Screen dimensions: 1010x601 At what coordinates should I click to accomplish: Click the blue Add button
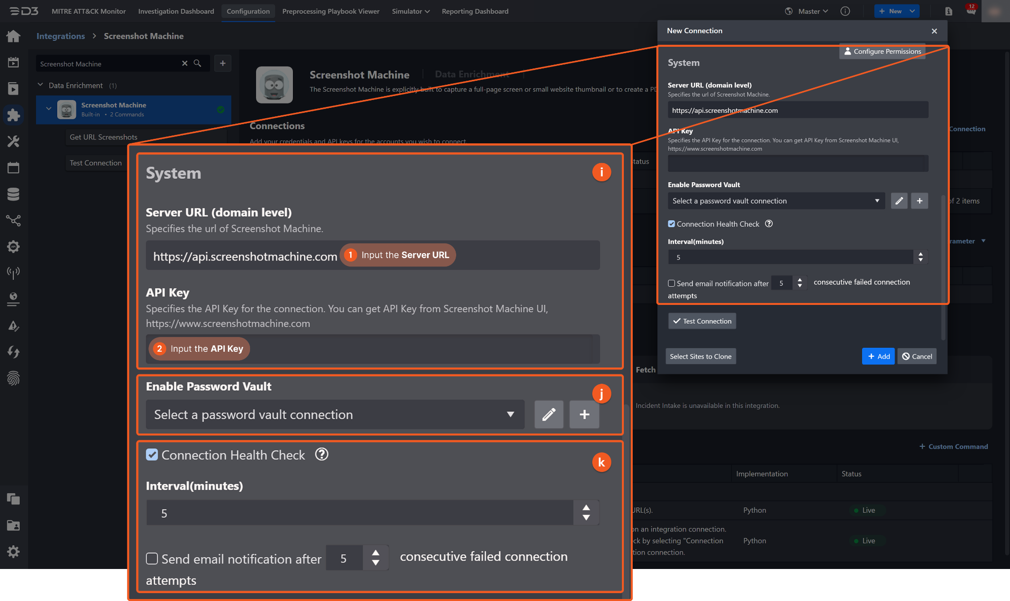coord(878,356)
